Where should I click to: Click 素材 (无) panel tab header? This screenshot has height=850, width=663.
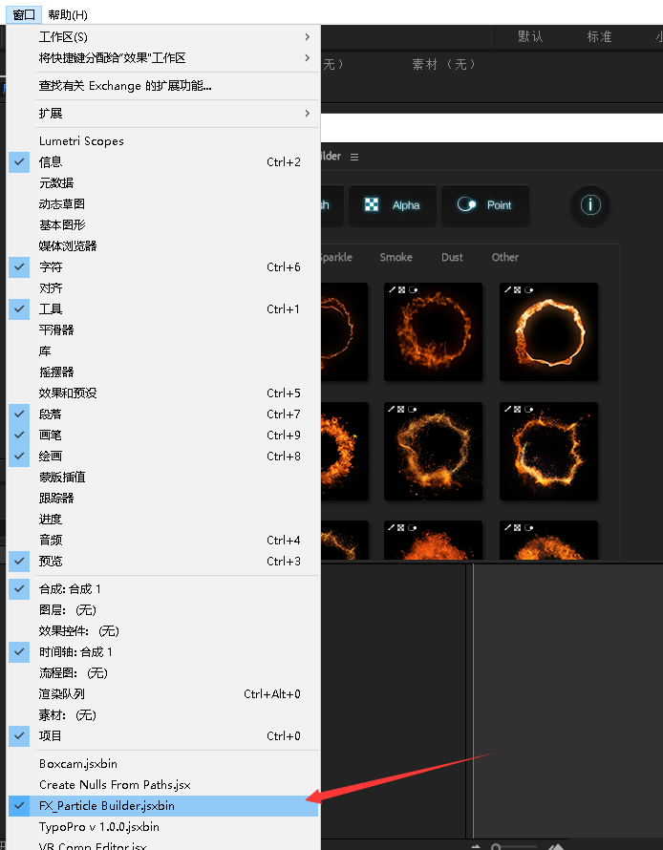(x=444, y=65)
